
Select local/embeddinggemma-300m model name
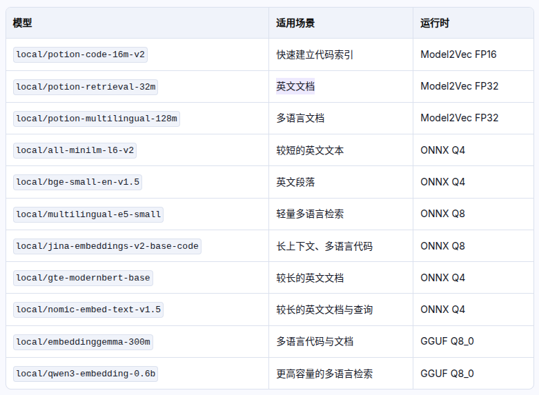pos(84,342)
